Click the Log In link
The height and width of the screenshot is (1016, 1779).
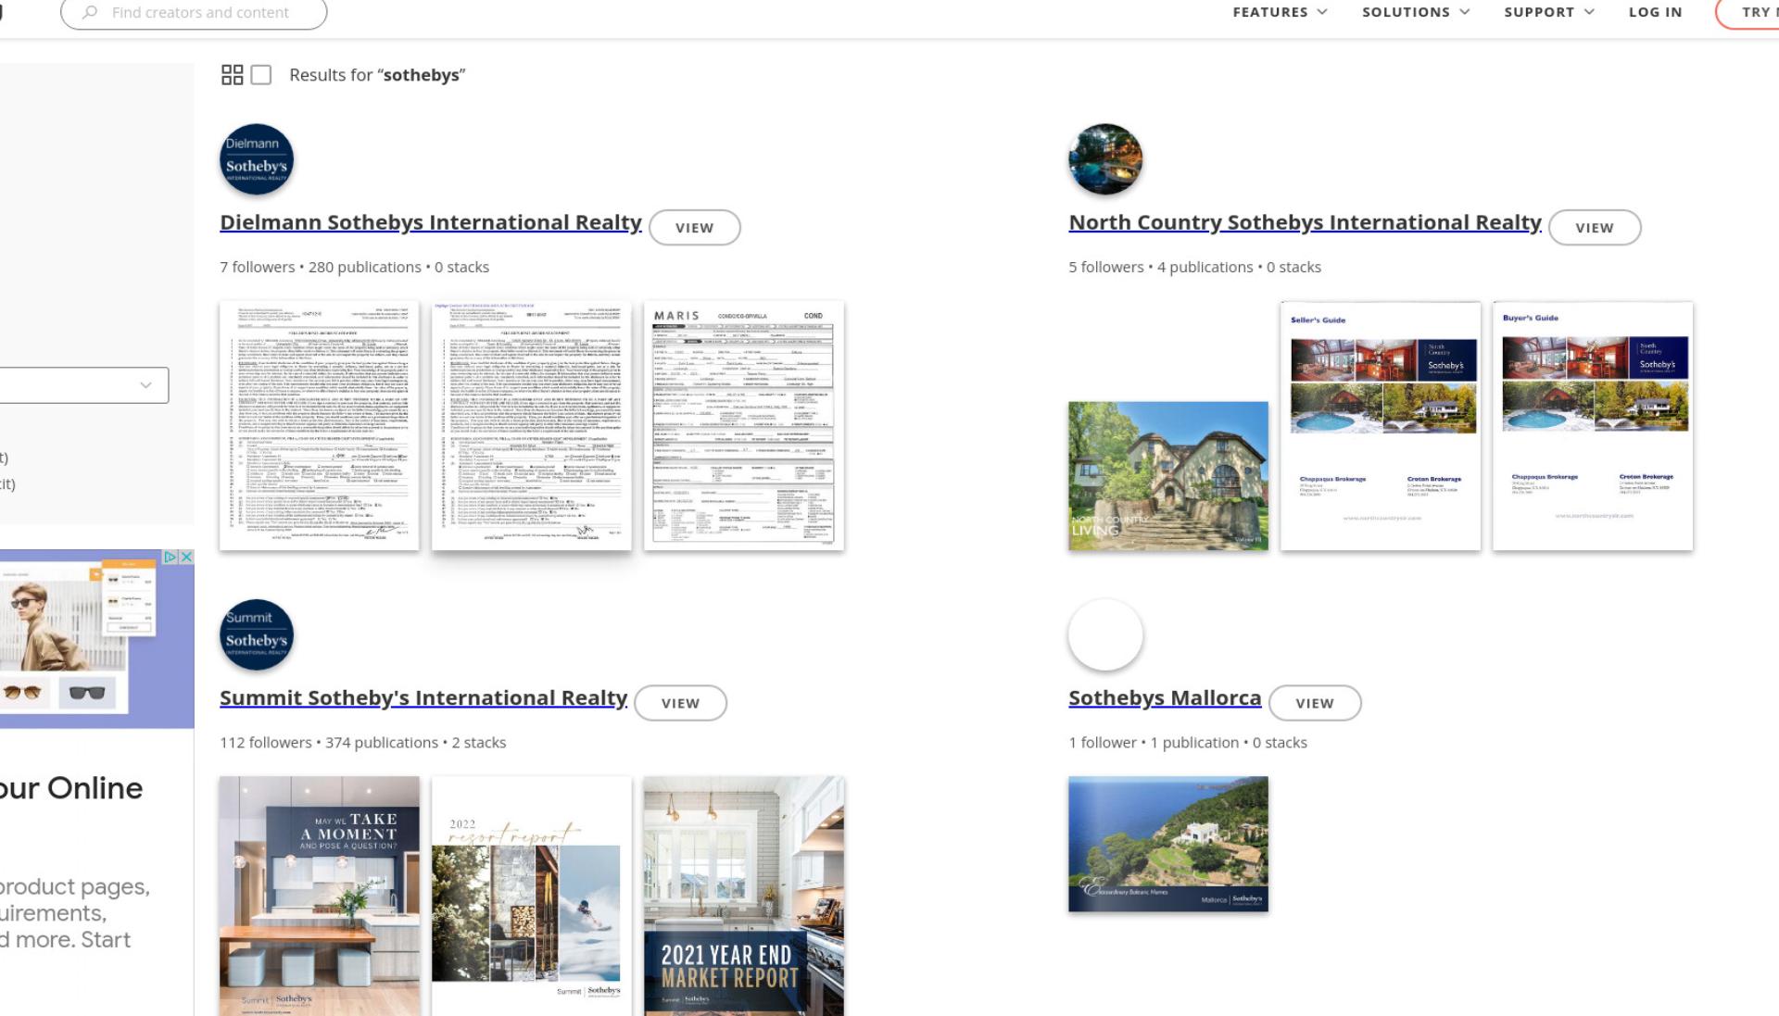[x=1655, y=12]
